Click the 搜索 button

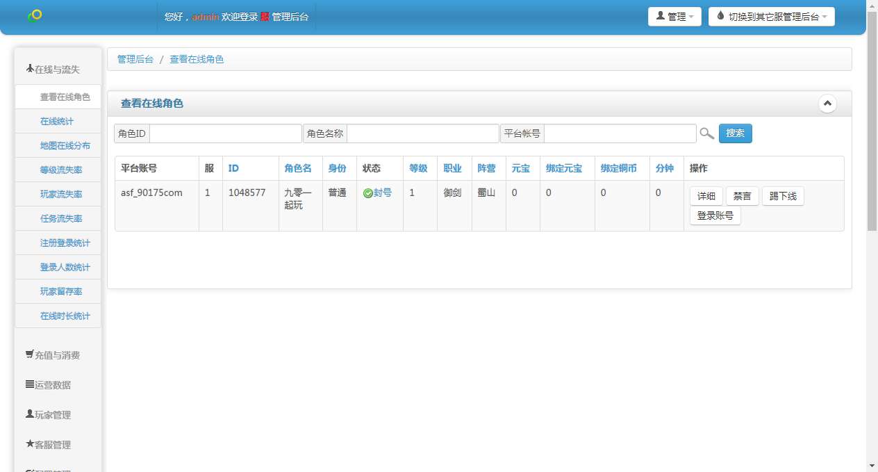pyautogui.click(x=735, y=133)
